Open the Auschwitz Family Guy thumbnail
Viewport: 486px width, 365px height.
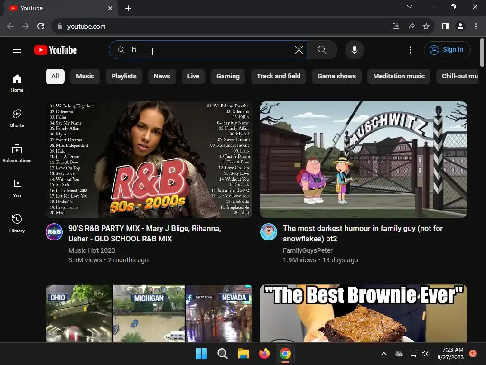[x=363, y=159]
